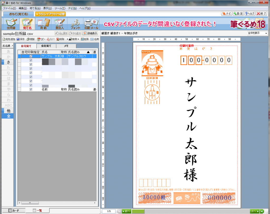Click the 保存 icon to save the address book

[21, 39]
